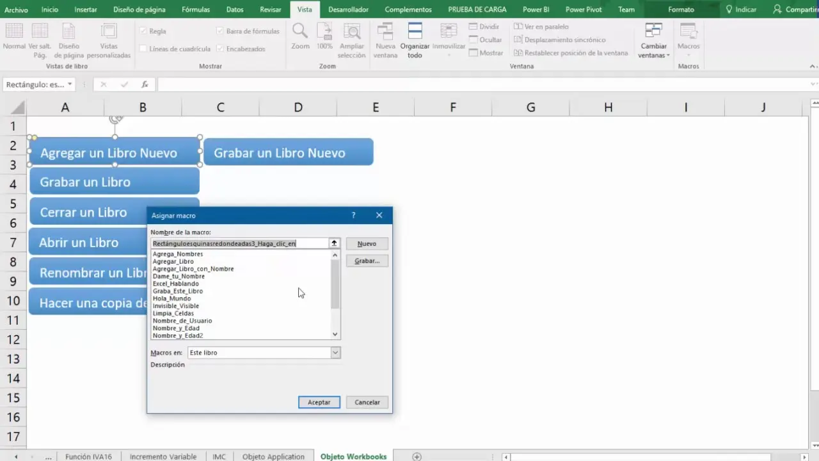Open the Macros en dropdown
This screenshot has width=819, height=461.
pyautogui.click(x=335, y=353)
